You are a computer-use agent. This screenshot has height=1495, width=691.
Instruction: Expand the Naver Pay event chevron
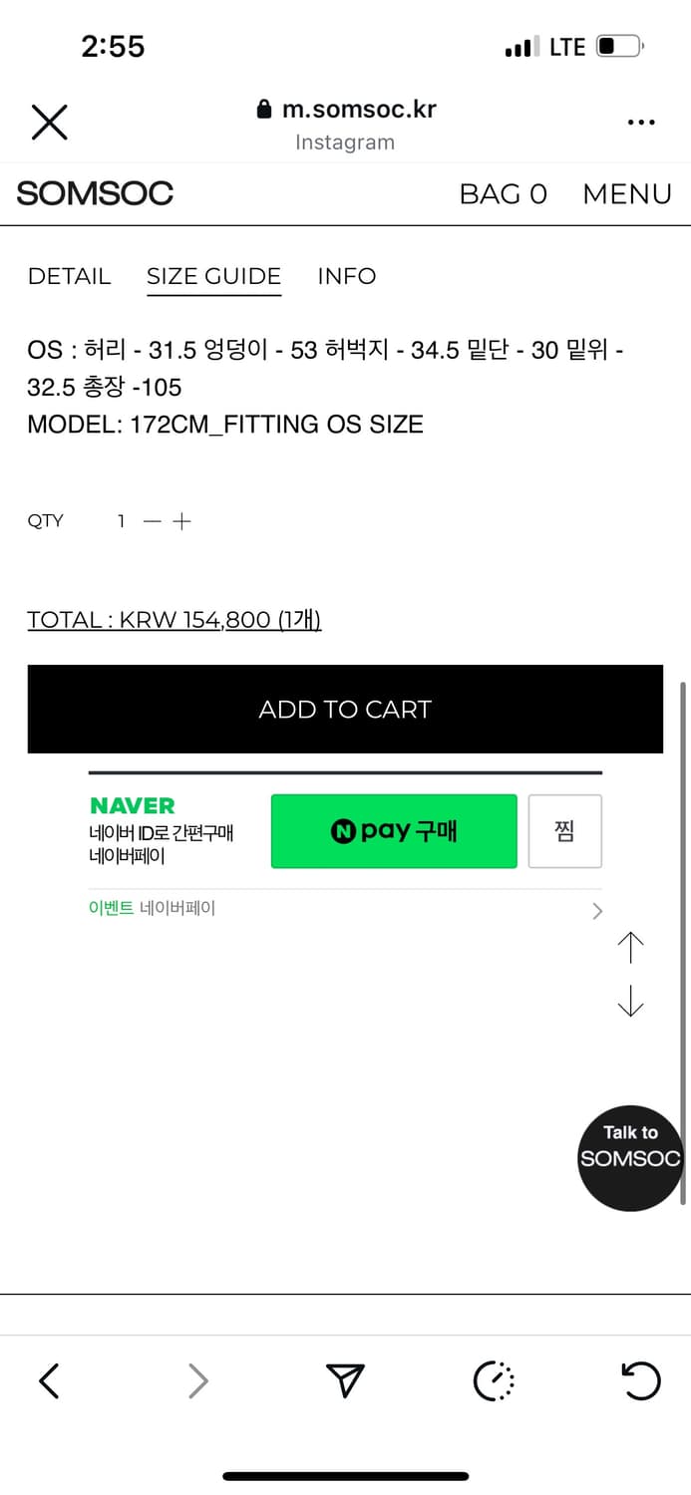tap(597, 910)
